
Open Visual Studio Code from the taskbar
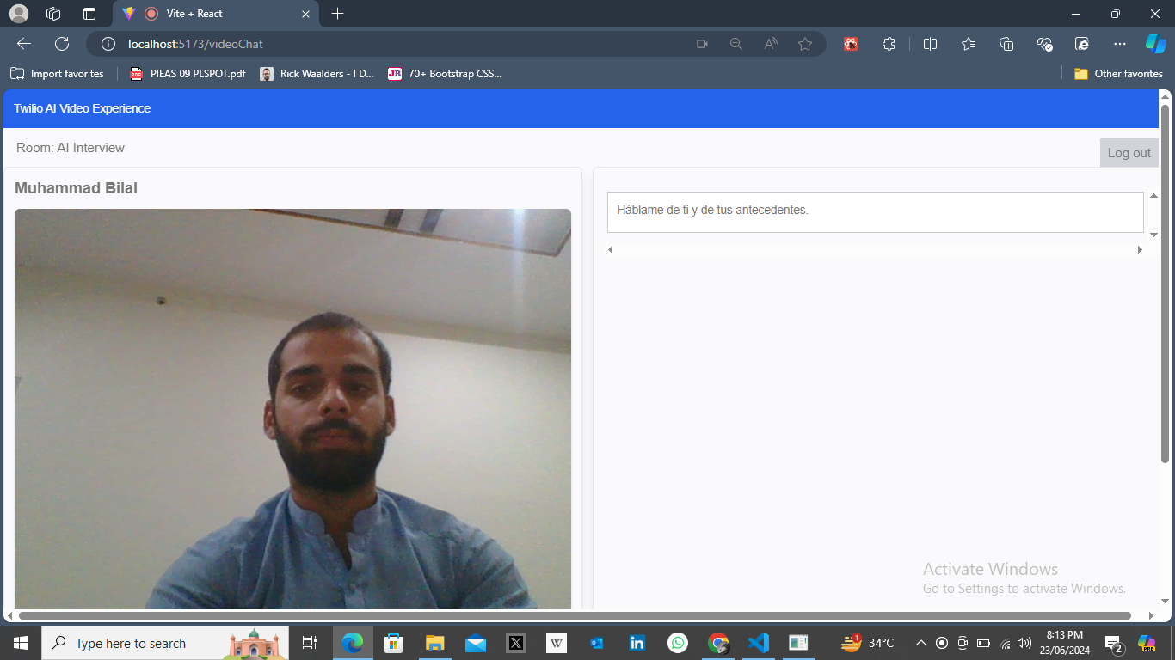(x=758, y=643)
